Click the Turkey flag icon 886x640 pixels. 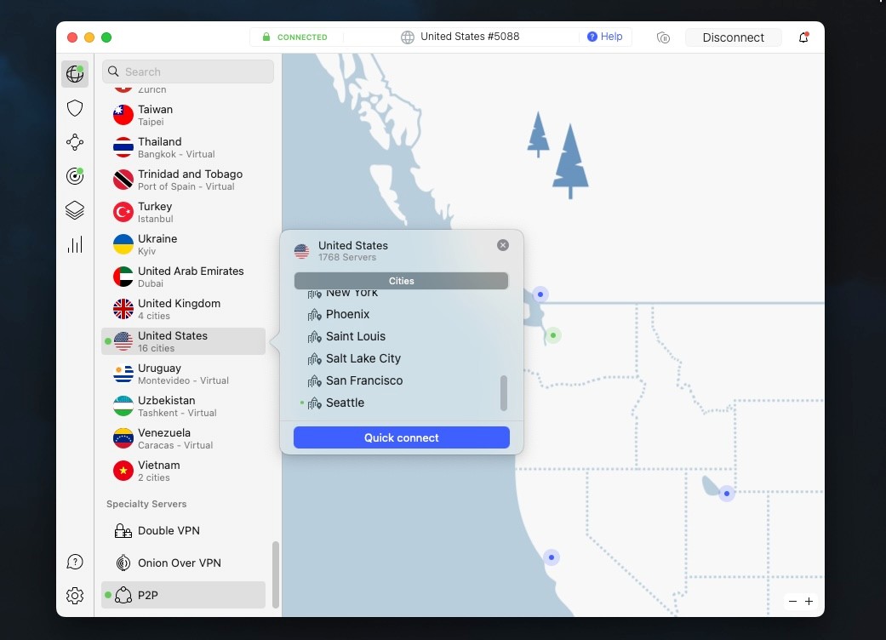click(x=123, y=212)
